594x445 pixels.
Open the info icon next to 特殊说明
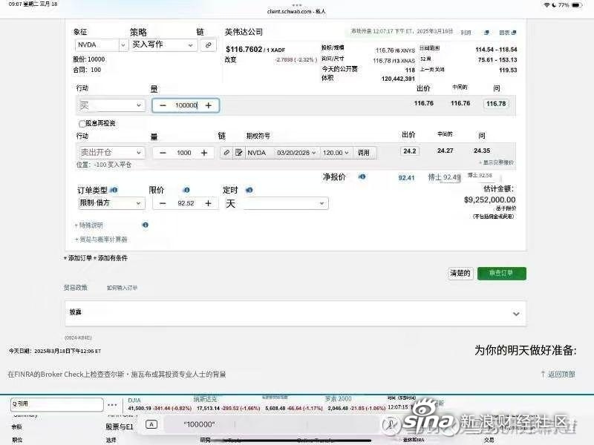tap(145, 225)
